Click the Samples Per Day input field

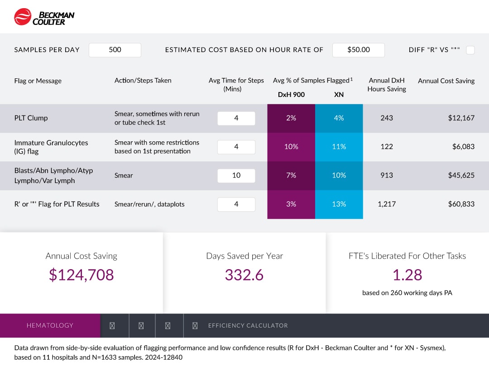coord(115,50)
